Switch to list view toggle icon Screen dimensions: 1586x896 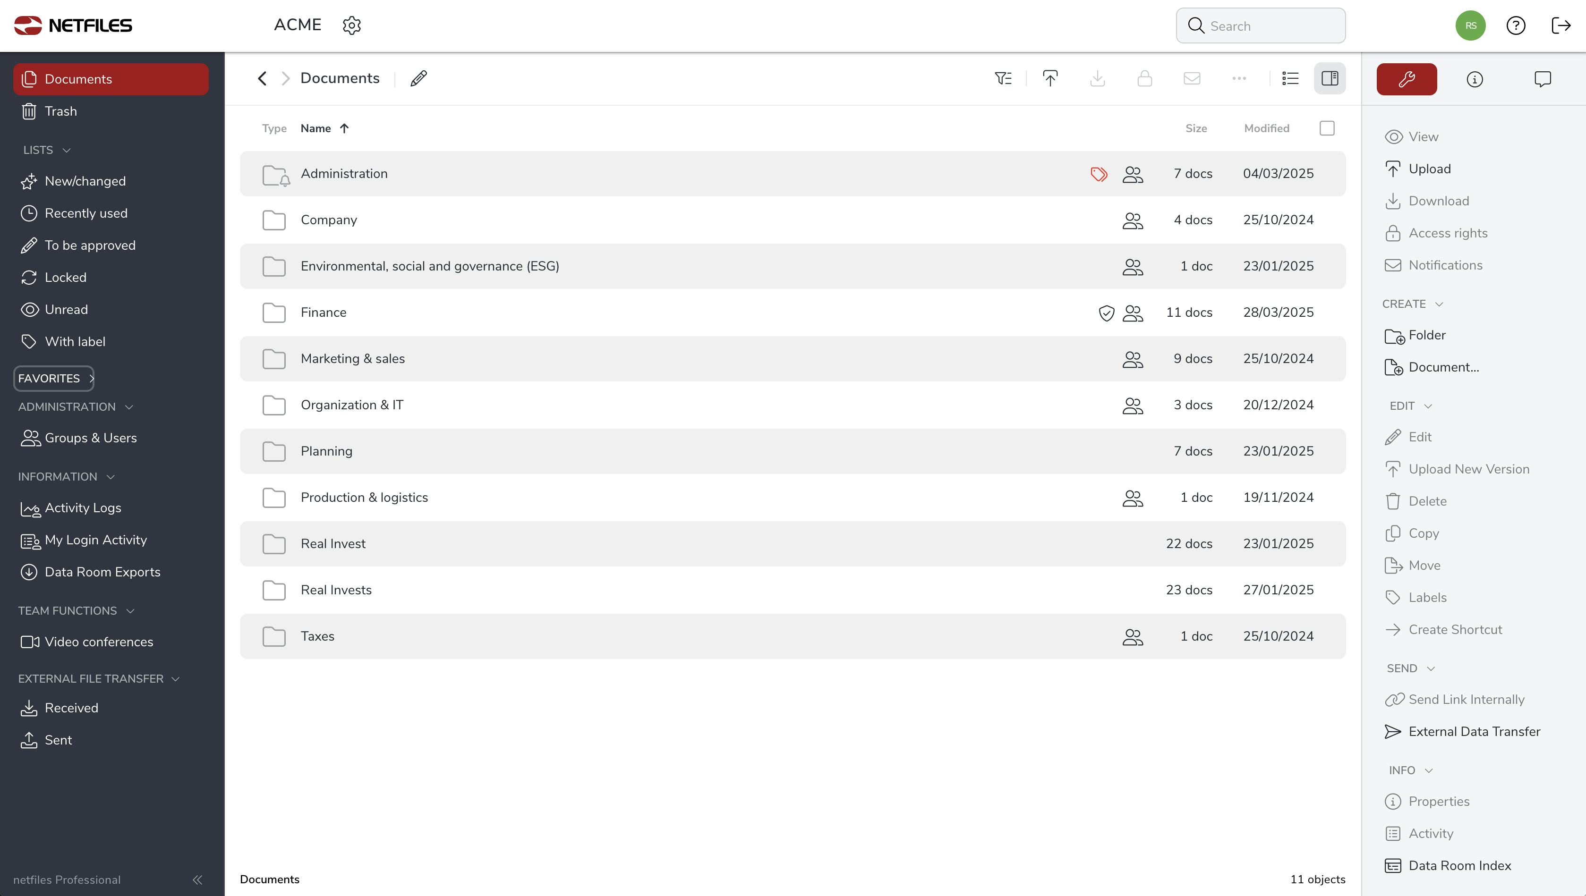pyautogui.click(x=1290, y=78)
